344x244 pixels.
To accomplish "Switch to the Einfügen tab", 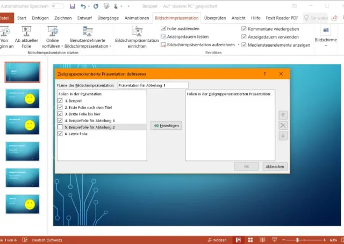I will point(40,18).
